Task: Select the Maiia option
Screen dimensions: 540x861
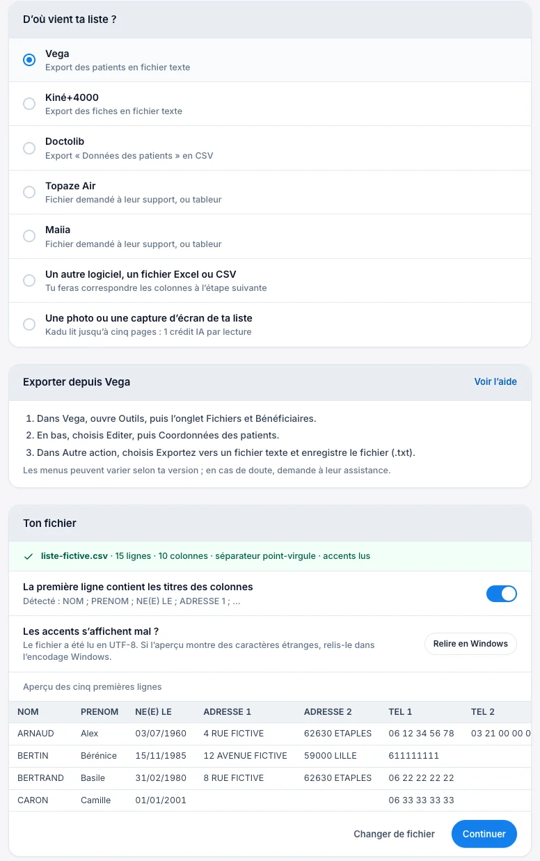Action: click(29, 236)
